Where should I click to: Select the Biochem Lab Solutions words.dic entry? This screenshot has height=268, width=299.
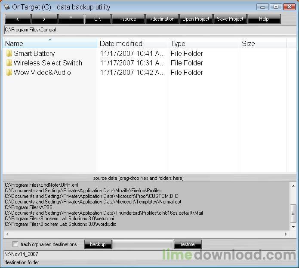tap(61, 224)
